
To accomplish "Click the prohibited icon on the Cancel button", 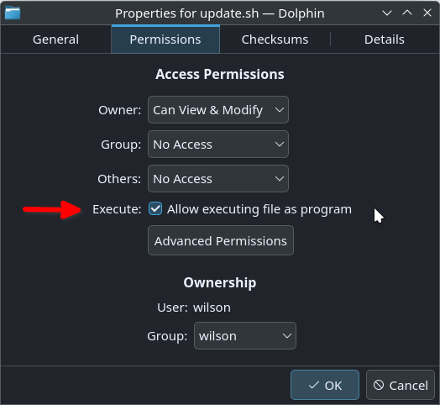I will [x=379, y=385].
